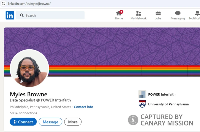The width and height of the screenshot is (200, 132).
Task: Open the POWER Interfaith company link
Action: (162, 94)
